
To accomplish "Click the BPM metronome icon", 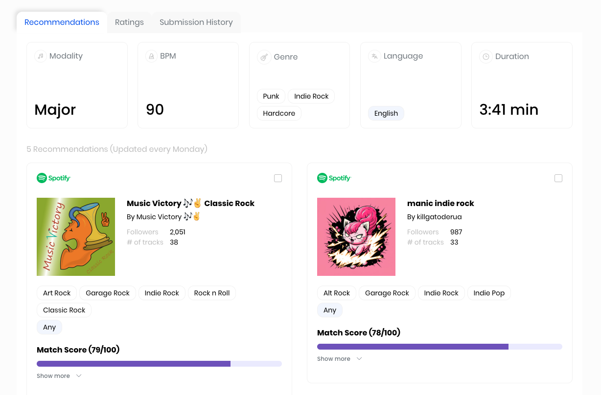I will (x=152, y=56).
